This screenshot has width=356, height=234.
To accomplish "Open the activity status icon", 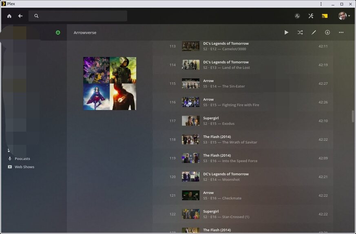I will pos(297,16).
